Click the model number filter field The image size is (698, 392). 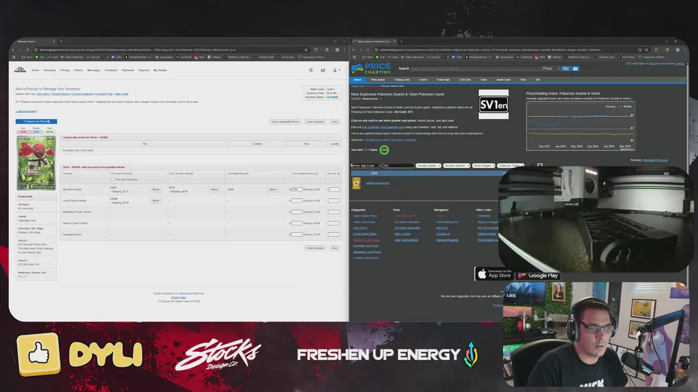point(398,166)
